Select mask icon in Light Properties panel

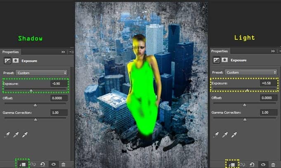tap(224, 60)
